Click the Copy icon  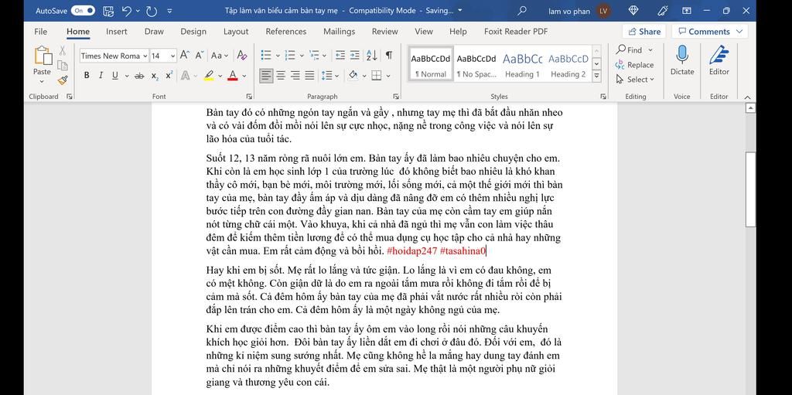63,65
